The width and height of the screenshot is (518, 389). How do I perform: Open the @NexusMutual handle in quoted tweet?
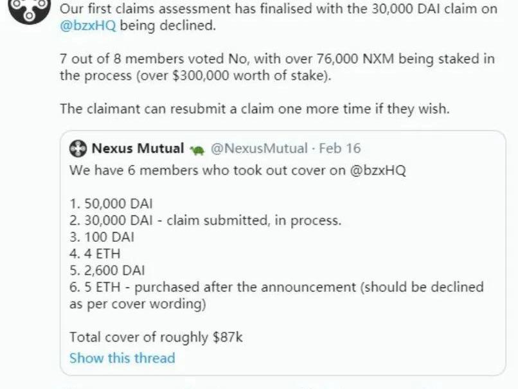[259, 149]
